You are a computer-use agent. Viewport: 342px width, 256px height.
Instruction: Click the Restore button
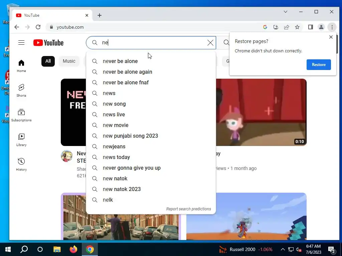pos(318,65)
